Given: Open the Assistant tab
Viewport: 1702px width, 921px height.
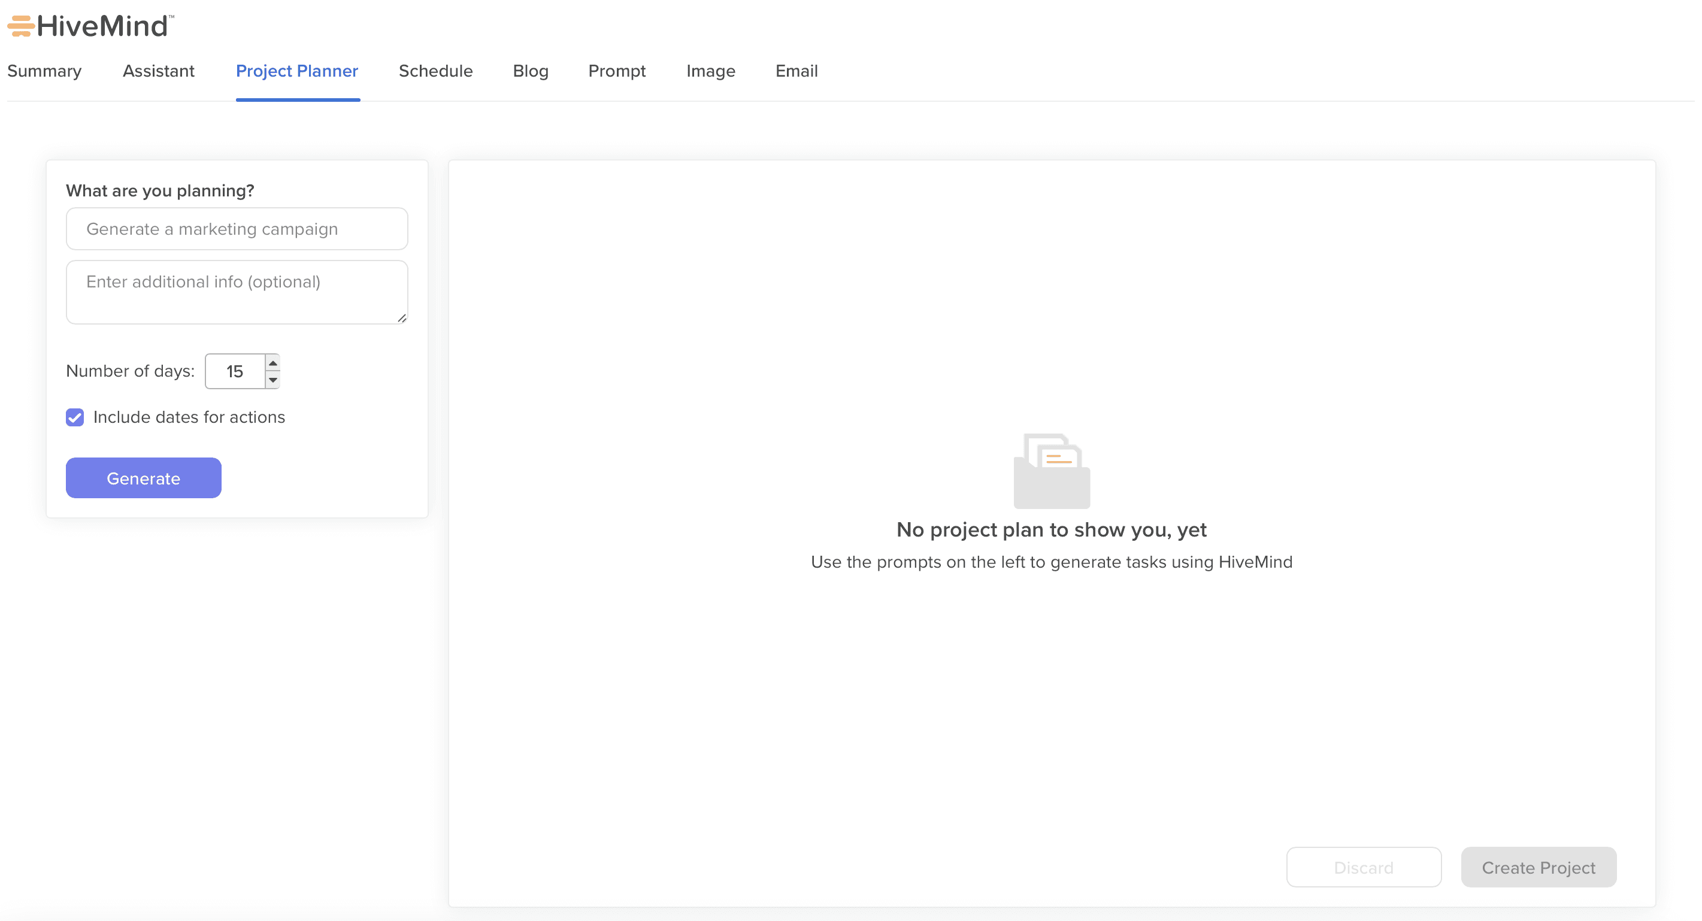Looking at the screenshot, I should coord(158,71).
